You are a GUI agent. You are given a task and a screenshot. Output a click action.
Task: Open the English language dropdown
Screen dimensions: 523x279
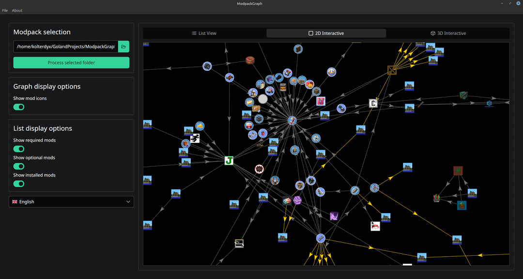pyautogui.click(x=71, y=201)
